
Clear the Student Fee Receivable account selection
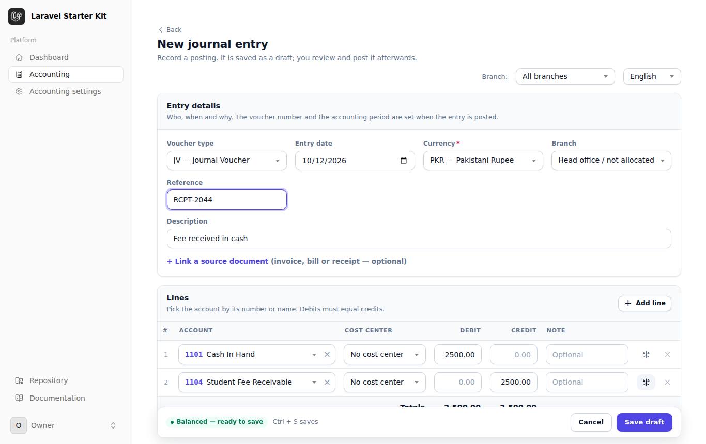pos(327,383)
